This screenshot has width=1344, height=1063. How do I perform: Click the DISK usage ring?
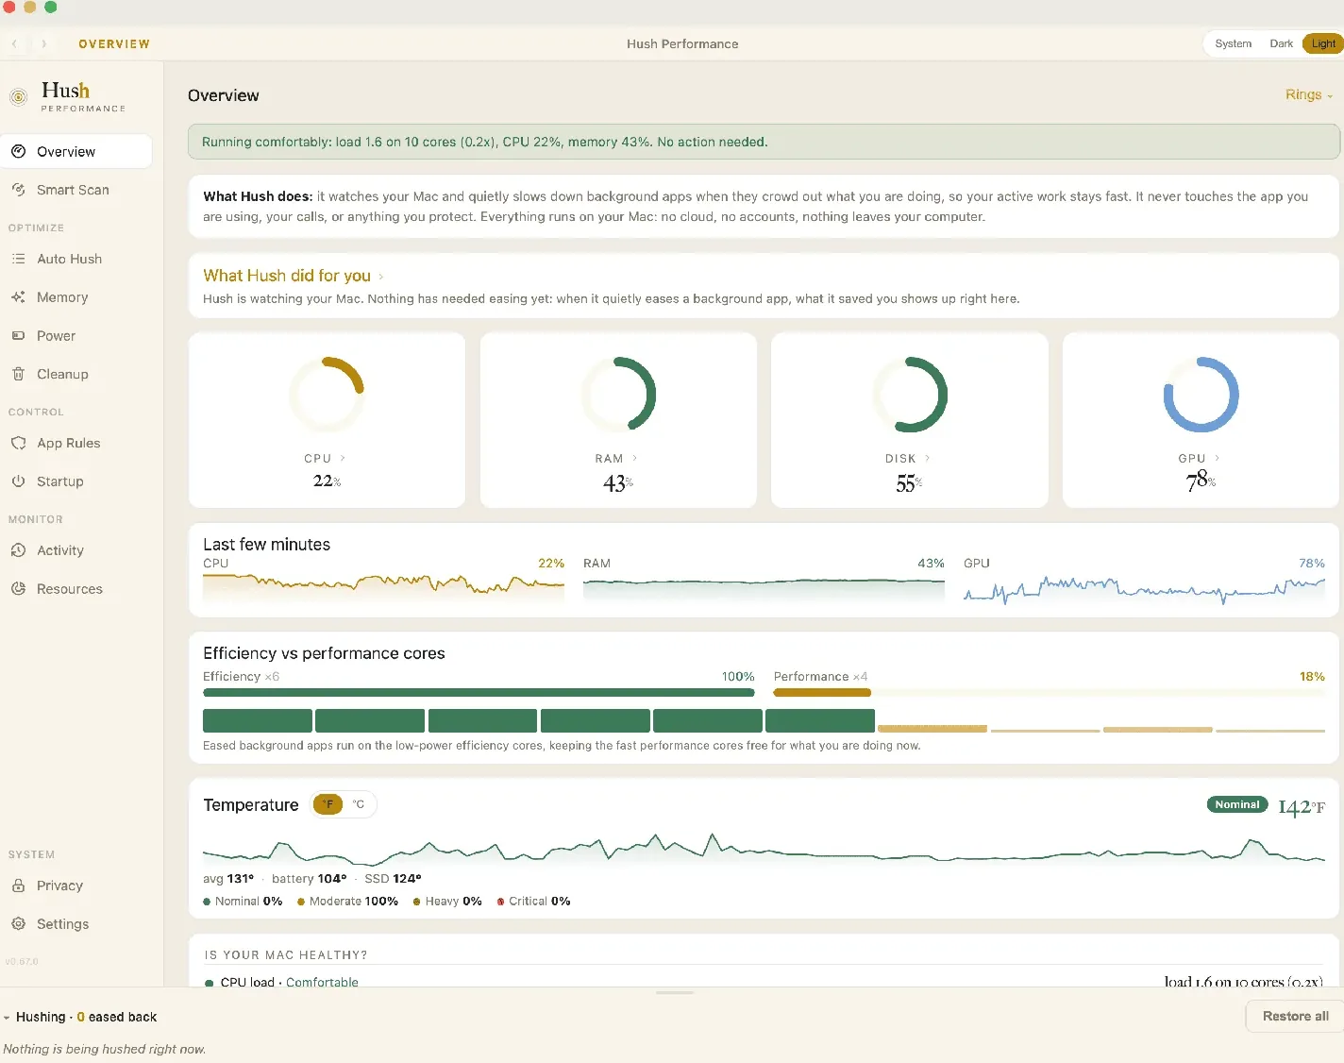(910, 395)
